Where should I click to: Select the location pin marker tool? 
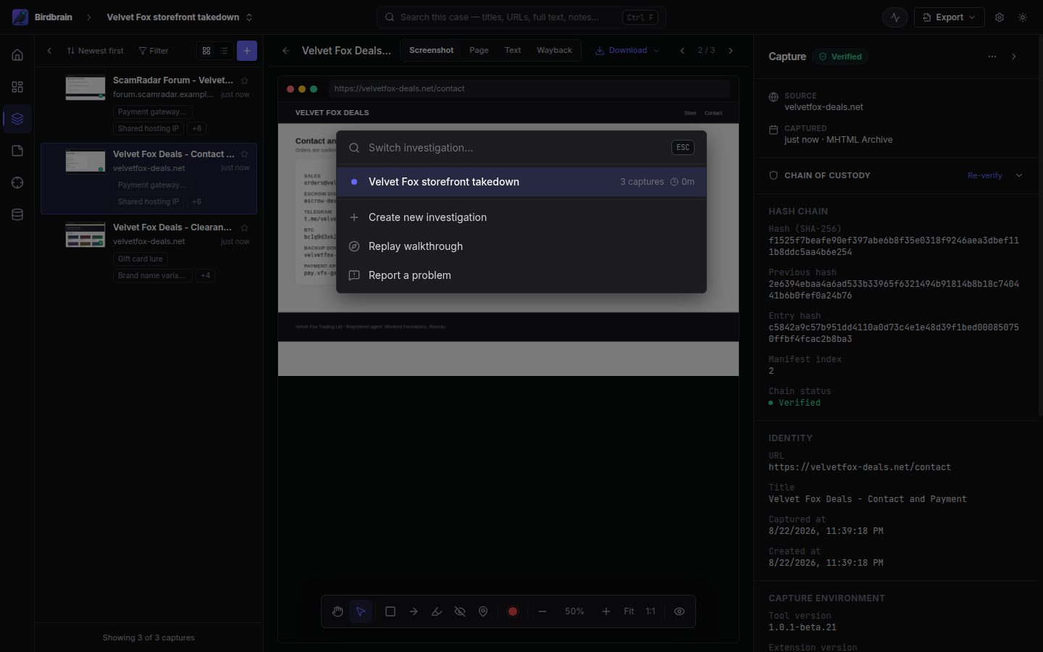pyautogui.click(x=483, y=611)
